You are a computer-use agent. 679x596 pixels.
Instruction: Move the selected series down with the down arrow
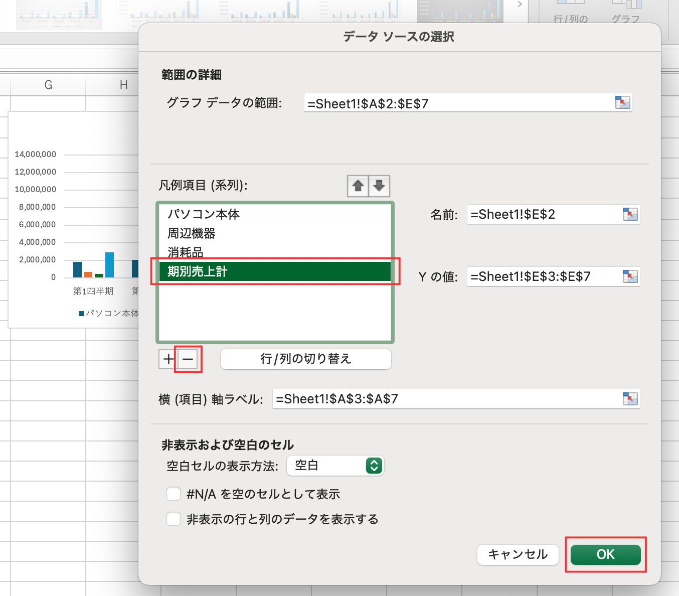(379, 186)
